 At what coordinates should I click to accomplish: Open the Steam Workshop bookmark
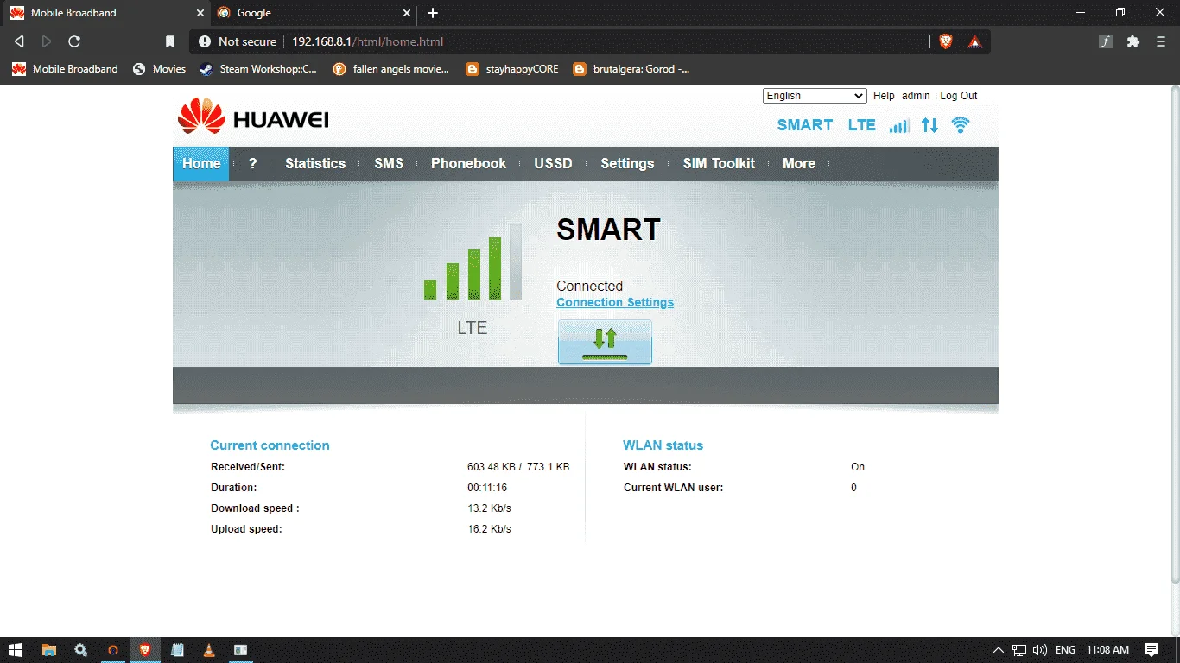click(x=258, y=69)
